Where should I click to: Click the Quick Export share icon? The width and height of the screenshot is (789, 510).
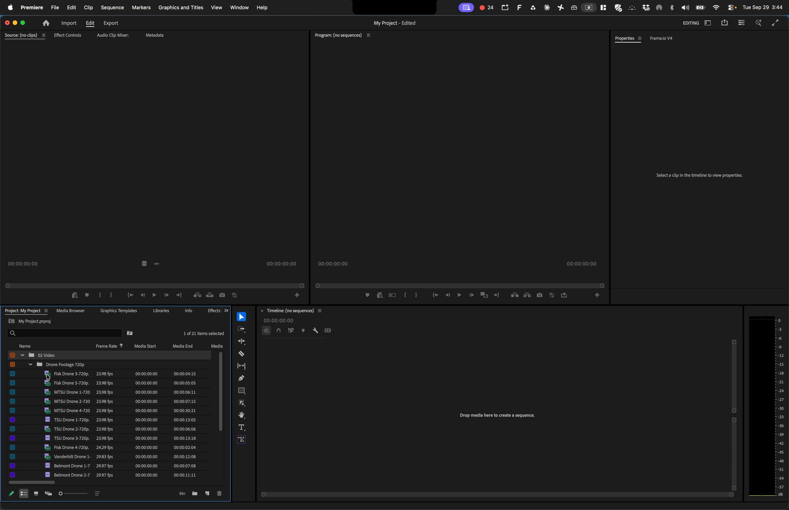724,23
